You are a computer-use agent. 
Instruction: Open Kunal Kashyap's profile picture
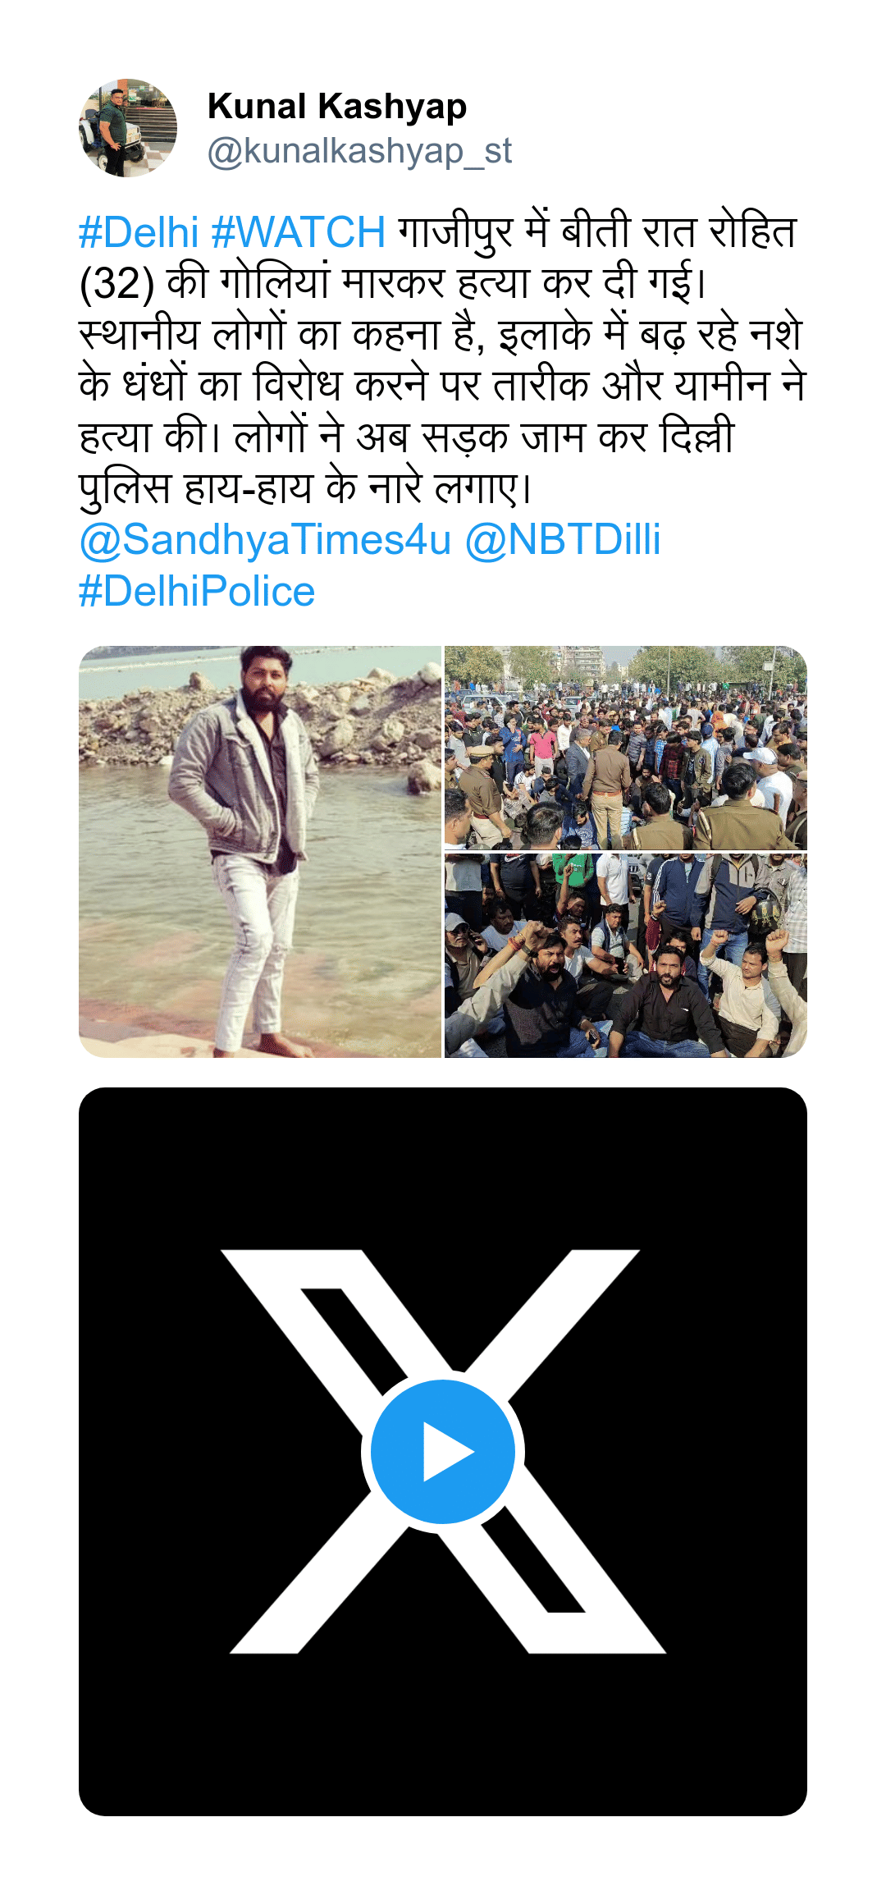[128, 128]
